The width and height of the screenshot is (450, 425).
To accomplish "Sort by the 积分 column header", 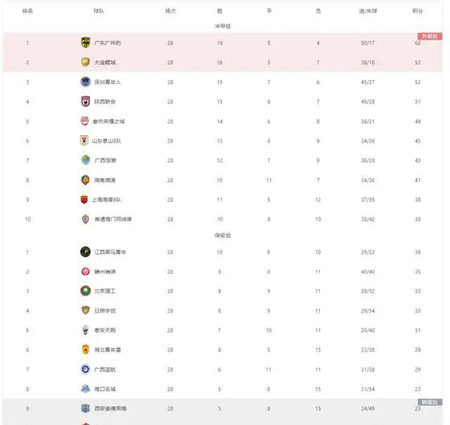I will point(418,11).
